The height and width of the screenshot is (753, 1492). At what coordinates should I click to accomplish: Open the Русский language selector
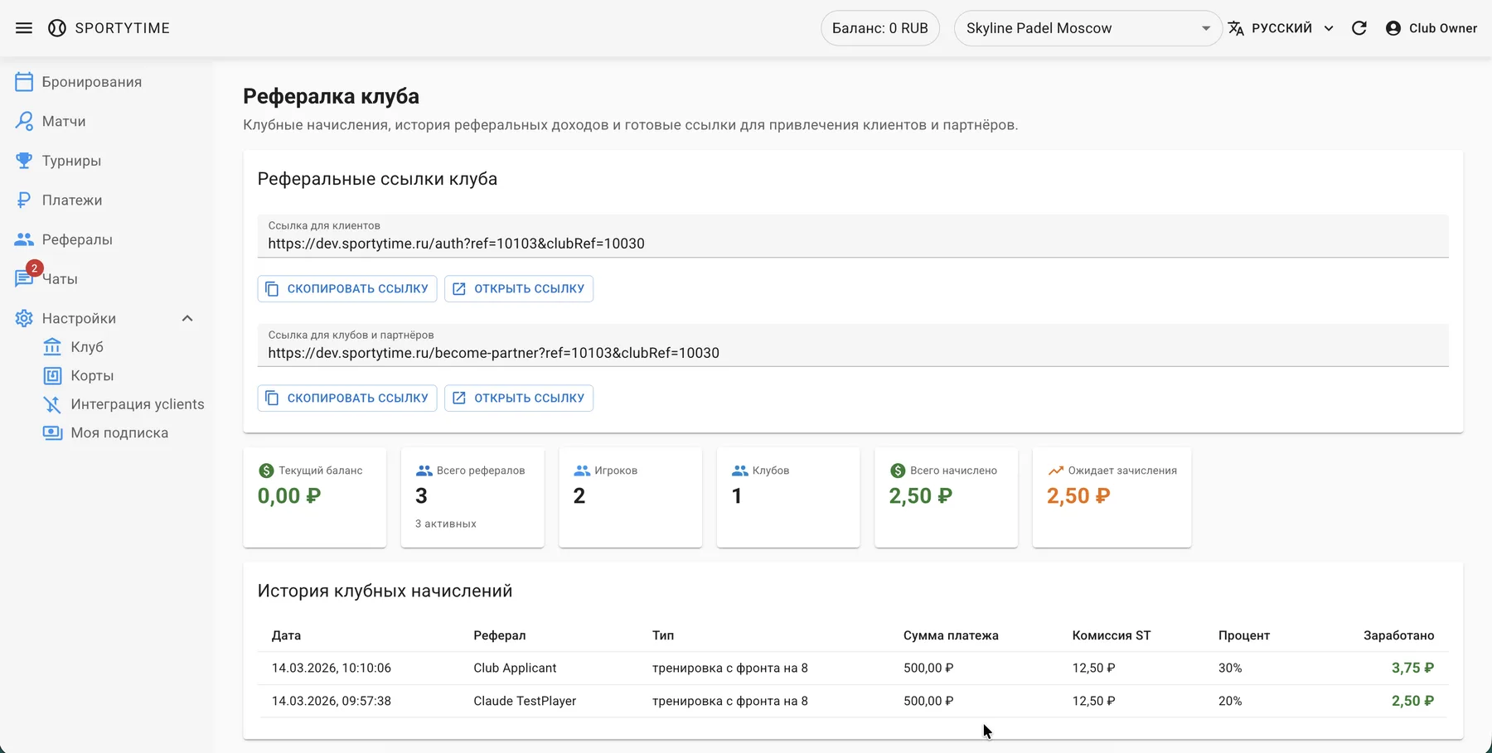pos(1281,28)
